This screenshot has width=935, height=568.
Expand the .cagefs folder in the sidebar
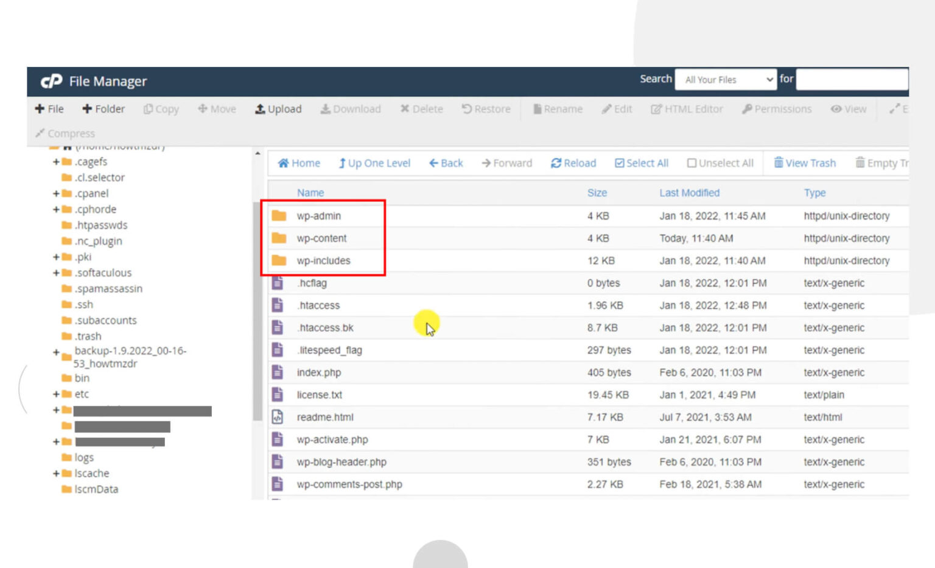[x=54, y=162]
